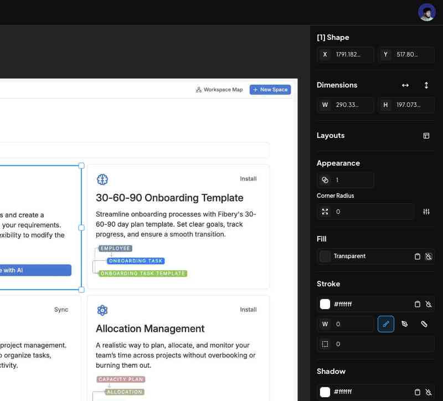Edit the width W dimension field
Image resolution: width=443 pixels, height=401 pixels.
click(345, 105)
